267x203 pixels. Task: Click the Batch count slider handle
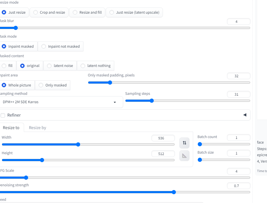pyautogui.click(x=200, y=144)
